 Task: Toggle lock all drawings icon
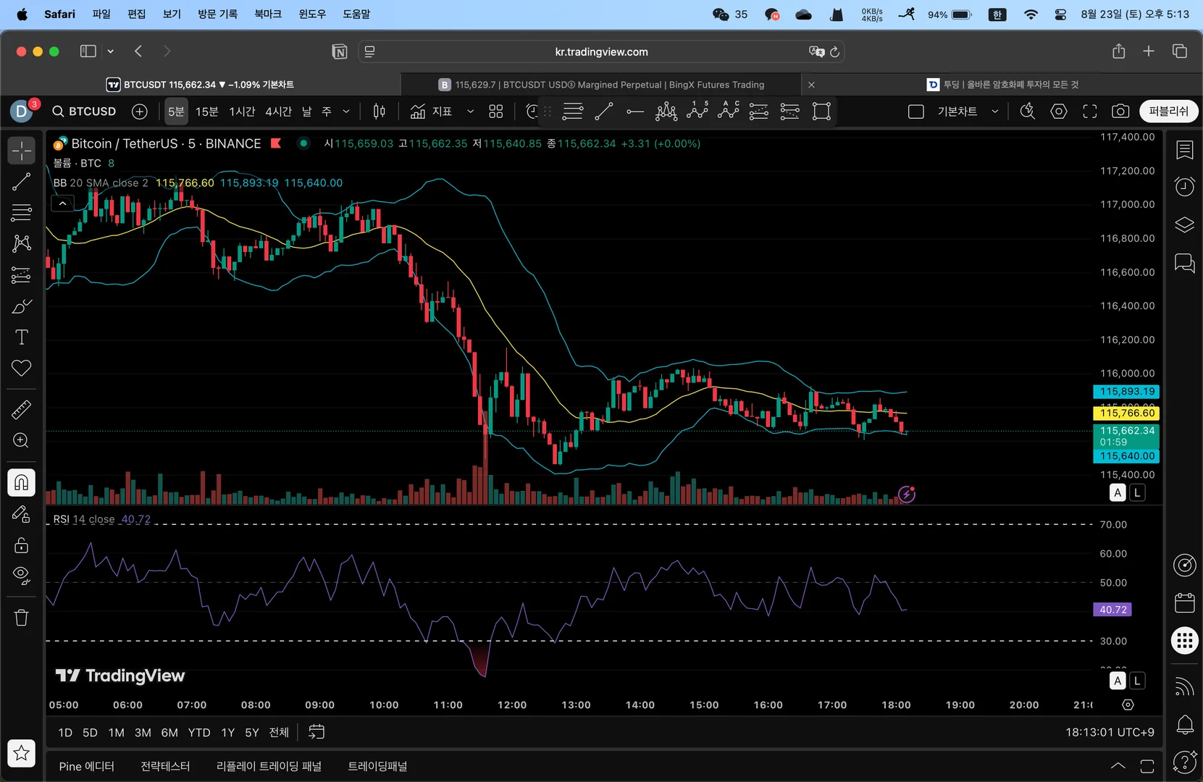(22, 545)
